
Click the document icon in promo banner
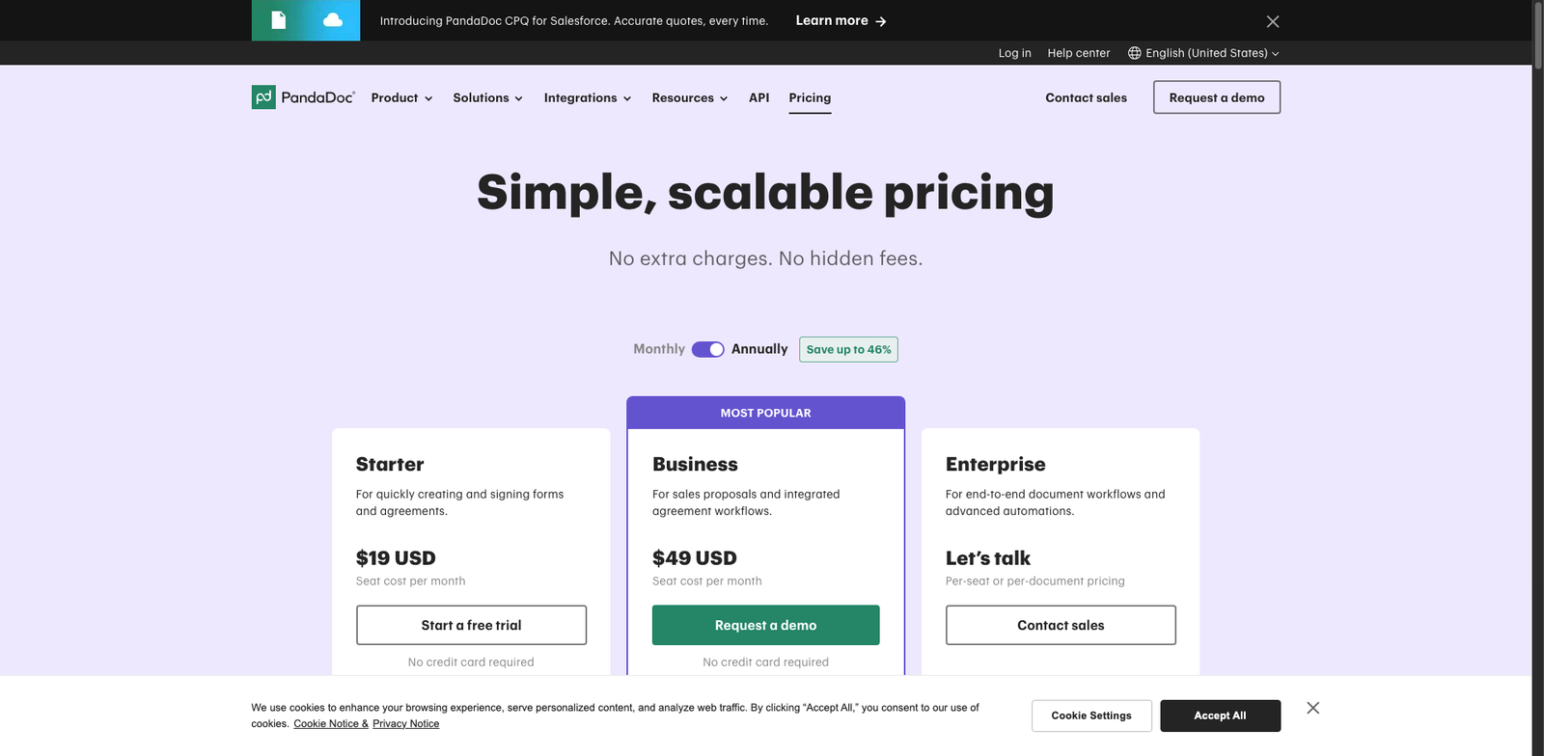(279, 20)
